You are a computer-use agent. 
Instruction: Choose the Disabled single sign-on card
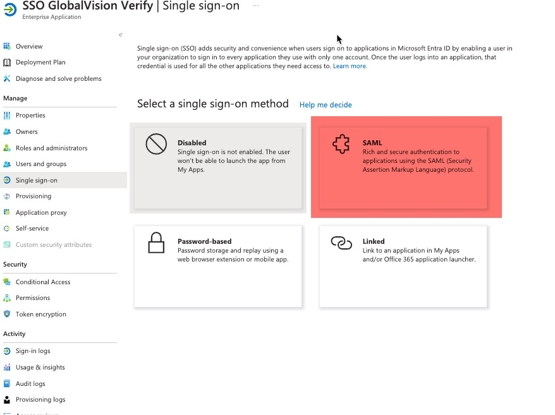click(218, 167)
